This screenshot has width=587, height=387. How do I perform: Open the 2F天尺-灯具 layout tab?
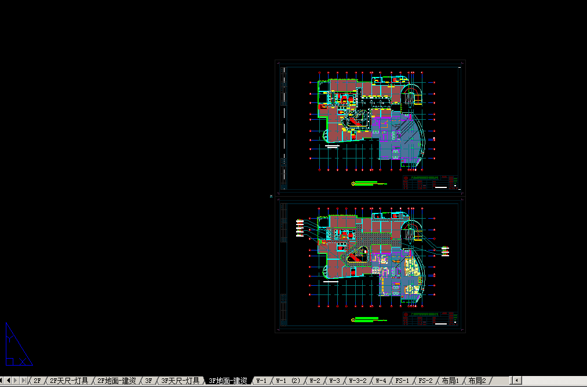69,381
